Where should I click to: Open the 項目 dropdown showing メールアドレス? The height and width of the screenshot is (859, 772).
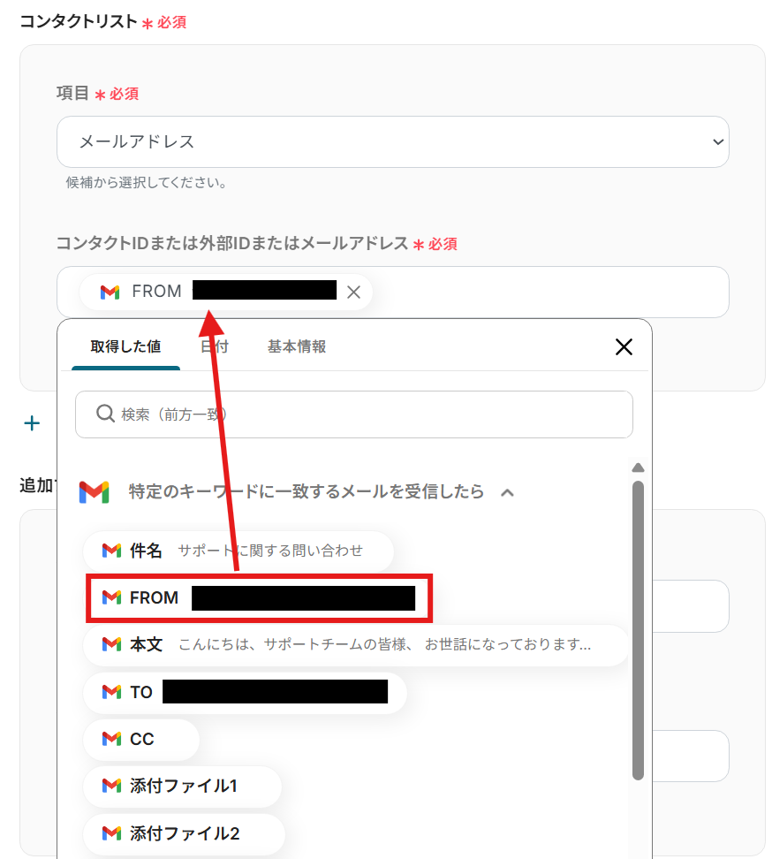(392, 141)
